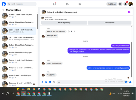Open the emoji picker in the composer
This screenshot has width=136, height=100.
click(126, 82)
